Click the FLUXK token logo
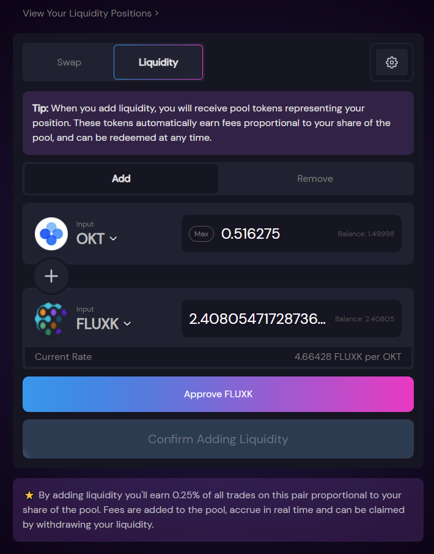 [51, 319]
